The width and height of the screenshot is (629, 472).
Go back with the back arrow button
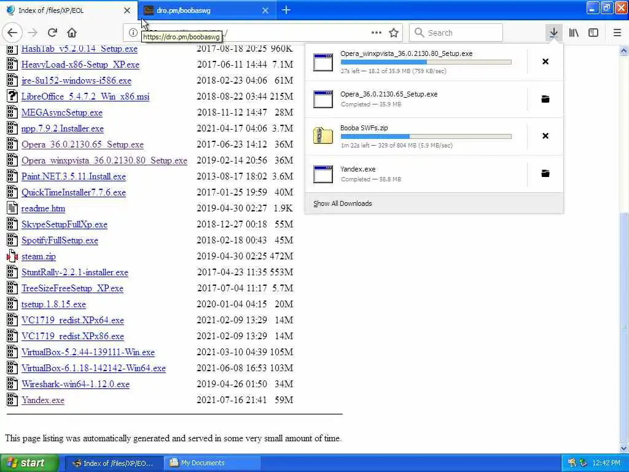coord(12,33)
